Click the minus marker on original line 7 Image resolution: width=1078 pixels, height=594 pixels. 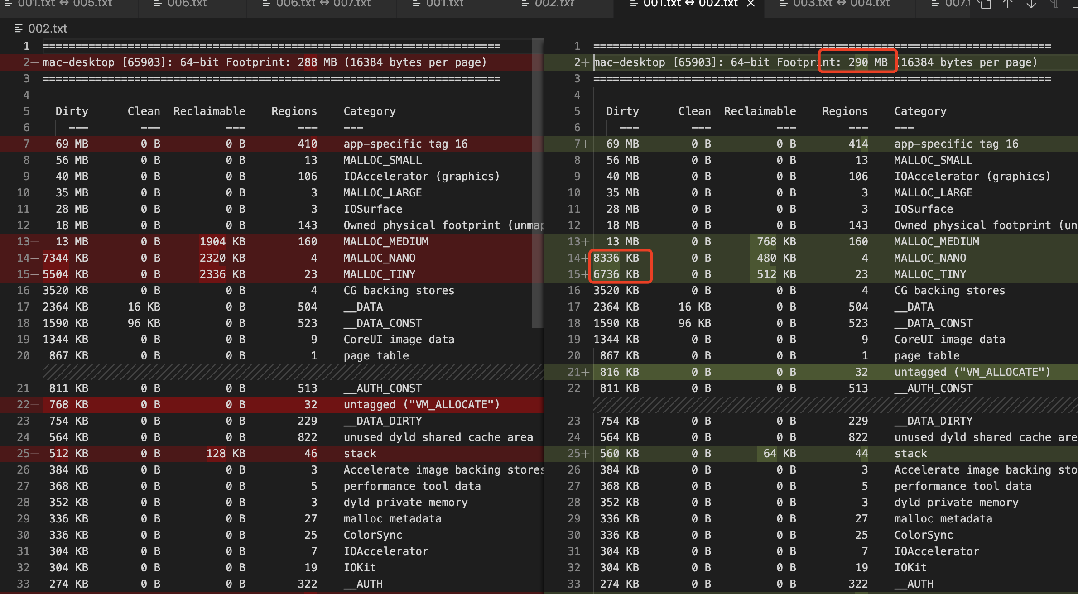[35, 144]
